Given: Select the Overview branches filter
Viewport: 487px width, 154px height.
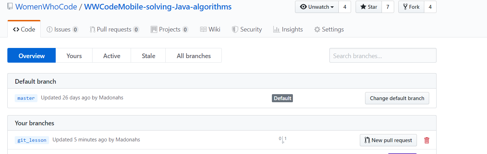Looking at the screenshot, I should pyautogui.click(x=32, y=56).
